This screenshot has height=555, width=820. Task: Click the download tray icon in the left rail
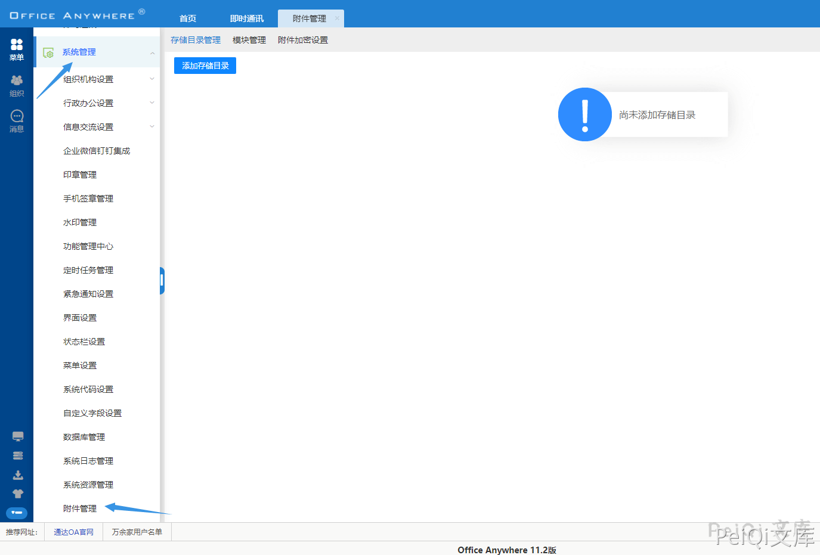tap(18, 475)
